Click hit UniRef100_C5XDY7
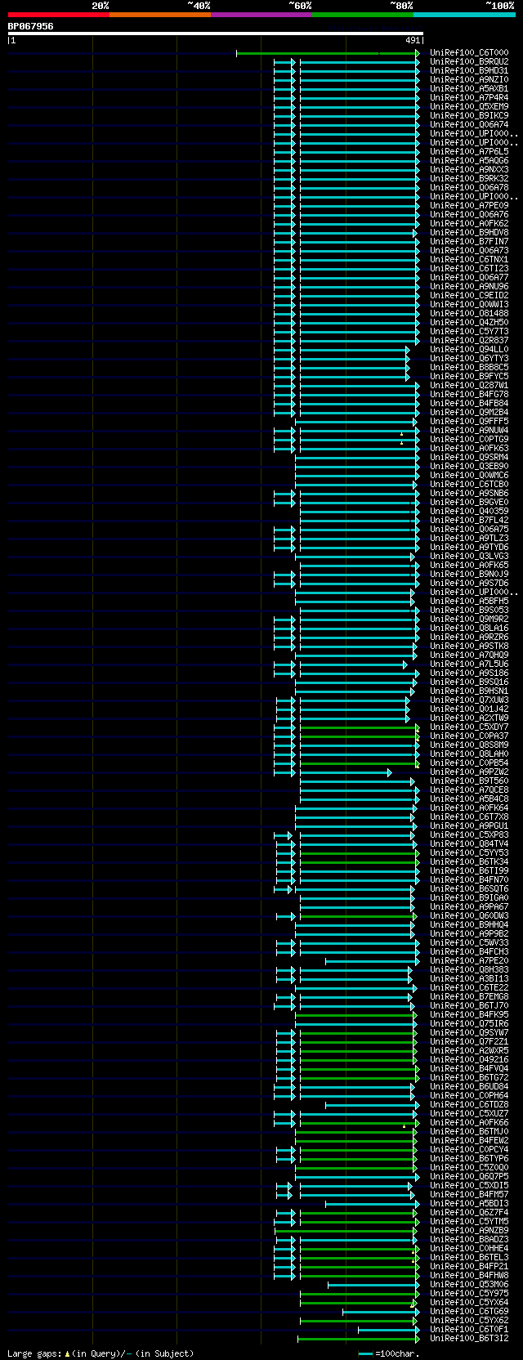The image size is (523, 1360). (x=469, y=727)
